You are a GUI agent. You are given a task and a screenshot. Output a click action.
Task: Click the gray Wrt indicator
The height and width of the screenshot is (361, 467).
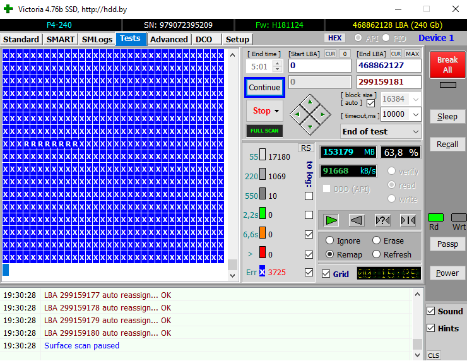[x=459, y=218]
